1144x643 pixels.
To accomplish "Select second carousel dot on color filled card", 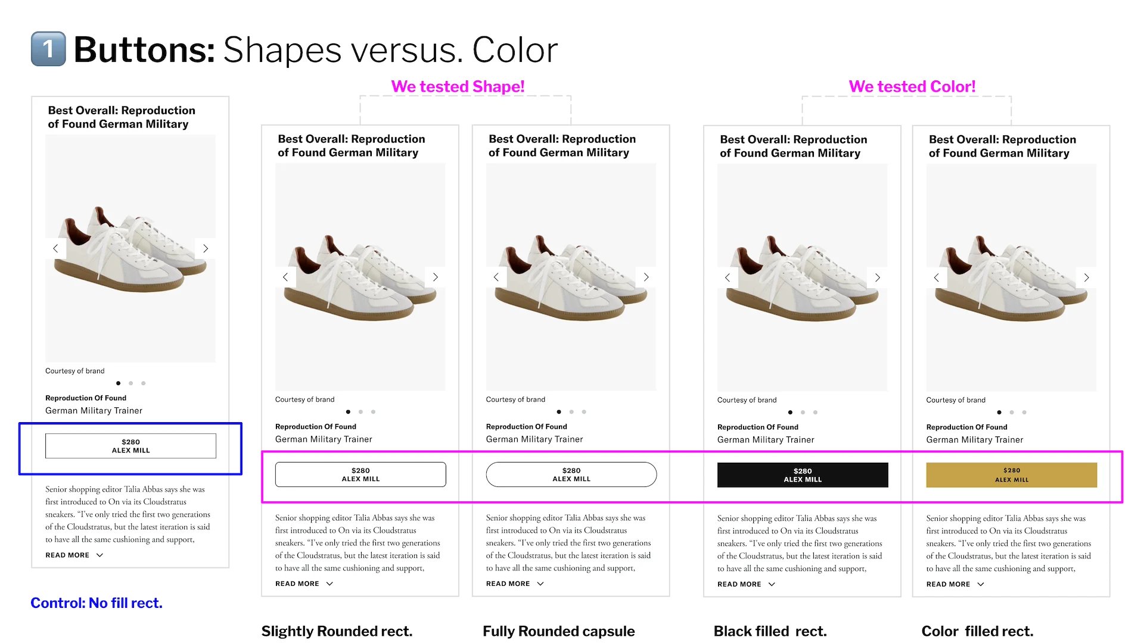I will 1012,413.
